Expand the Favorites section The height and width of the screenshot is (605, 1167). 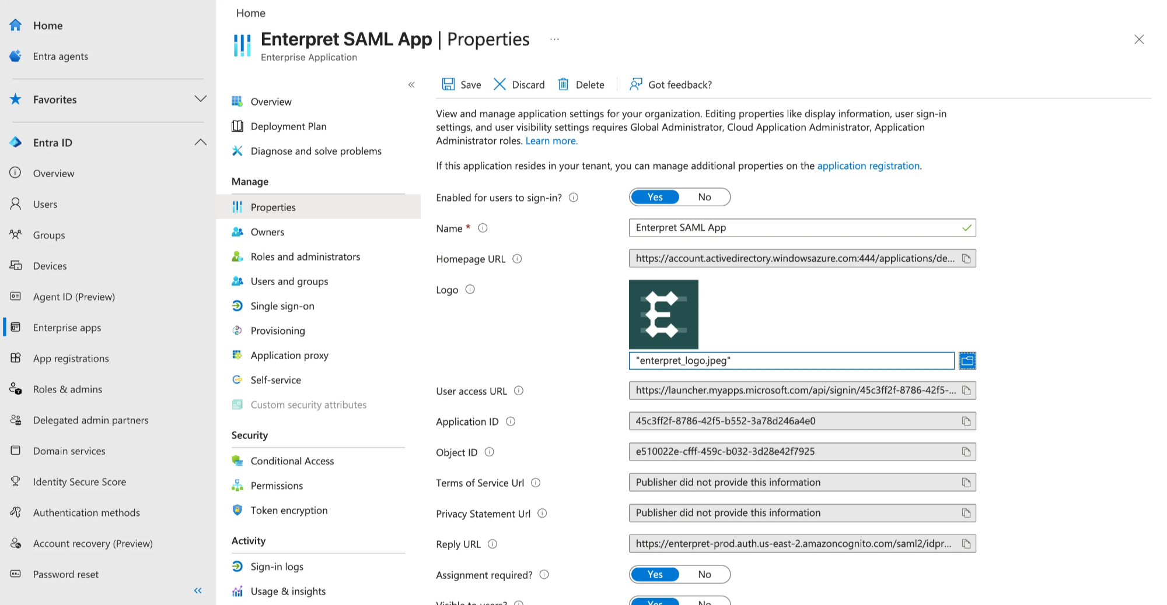point(200,99)
